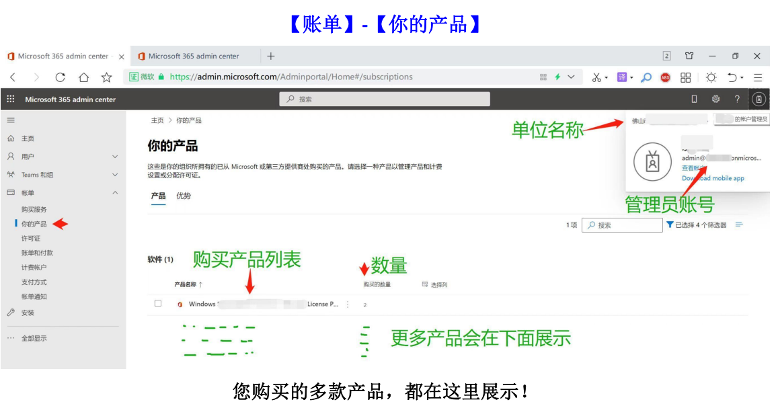Go back using the browser back arrow
The width and height of the screenshot is (778, 408).
(13, 77)
